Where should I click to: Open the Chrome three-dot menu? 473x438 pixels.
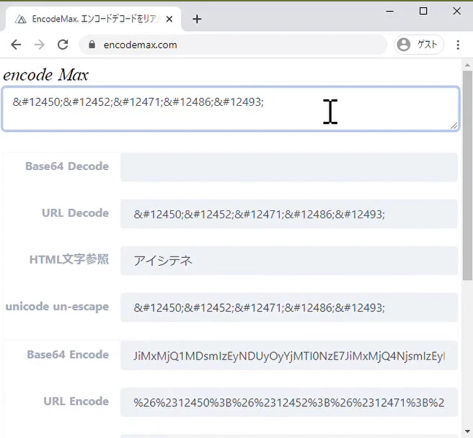(458, 45)
